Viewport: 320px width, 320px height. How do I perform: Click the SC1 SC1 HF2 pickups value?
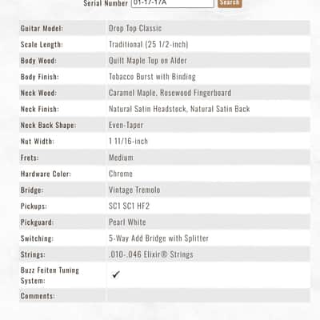pyautogui.click(x=129, y=206)
